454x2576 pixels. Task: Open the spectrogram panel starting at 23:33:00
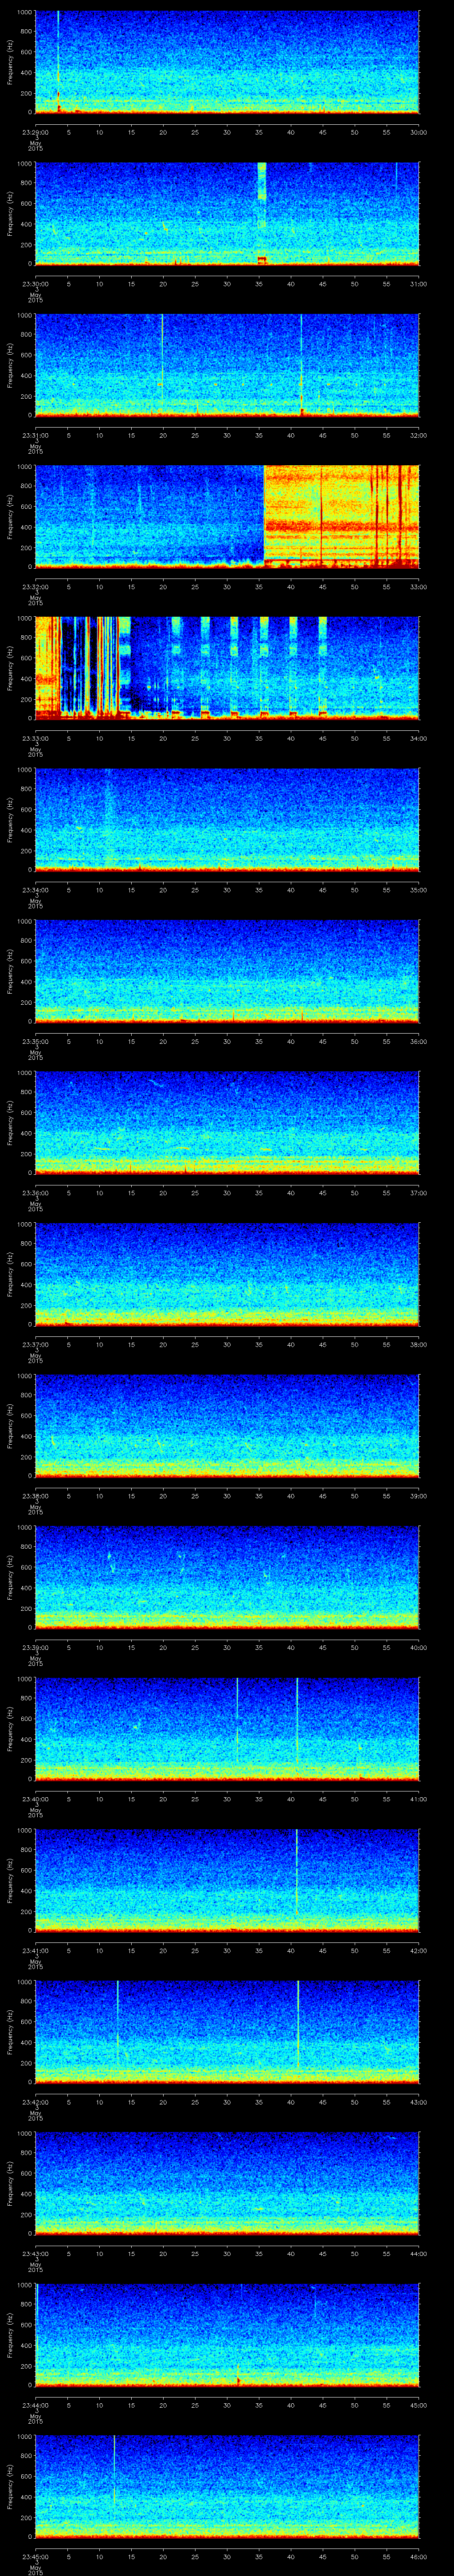pyautogui.click(x=227, y=668)
